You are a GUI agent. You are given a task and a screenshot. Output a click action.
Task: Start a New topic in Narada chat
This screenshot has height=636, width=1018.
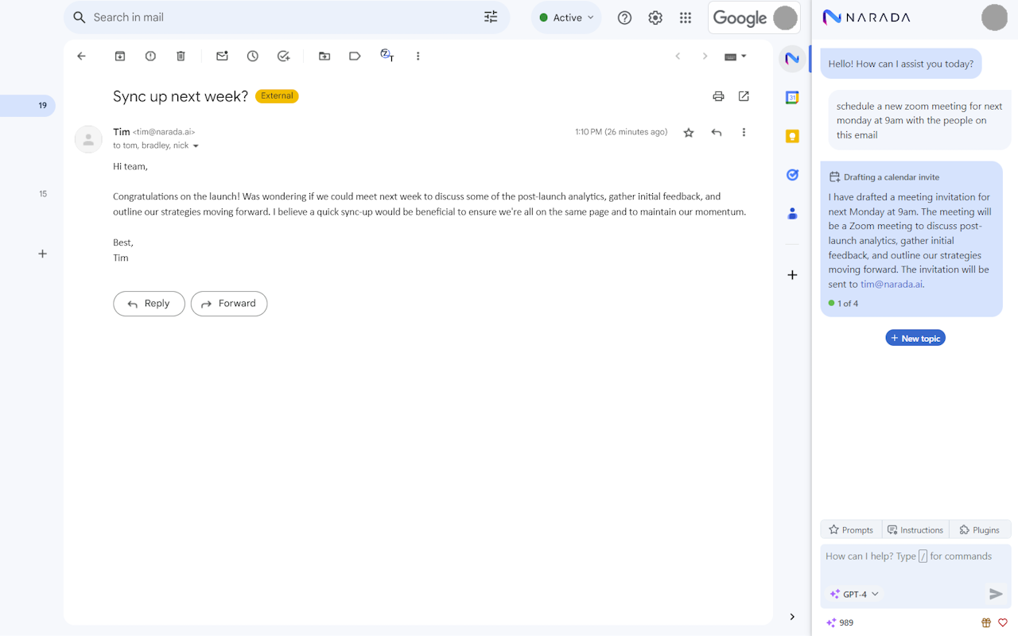[915, 337]
